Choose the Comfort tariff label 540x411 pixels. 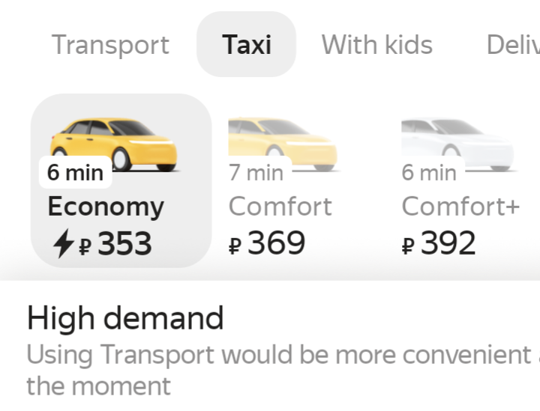[x=280, y=206]
